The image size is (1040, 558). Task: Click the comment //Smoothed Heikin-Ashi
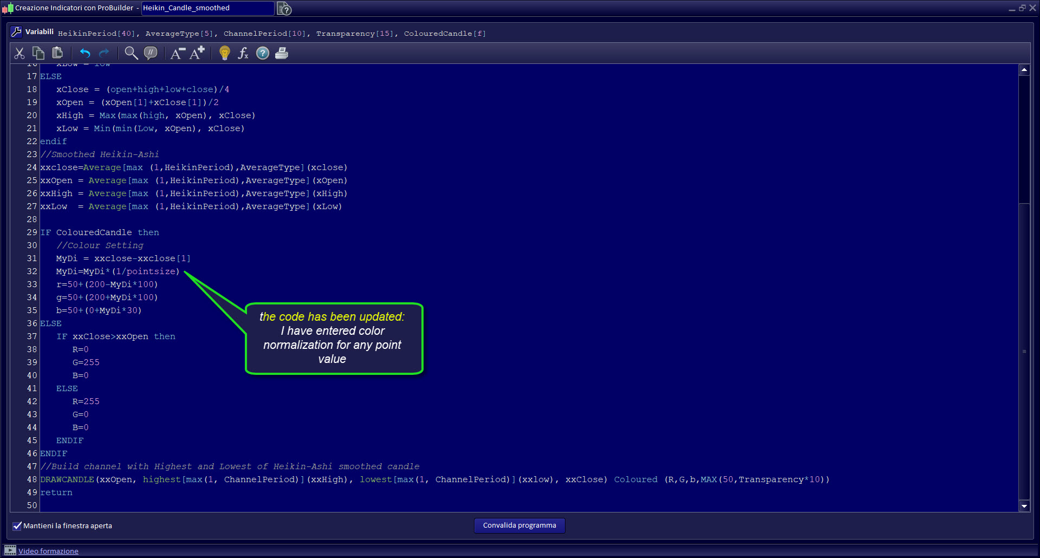click(100, 154)
